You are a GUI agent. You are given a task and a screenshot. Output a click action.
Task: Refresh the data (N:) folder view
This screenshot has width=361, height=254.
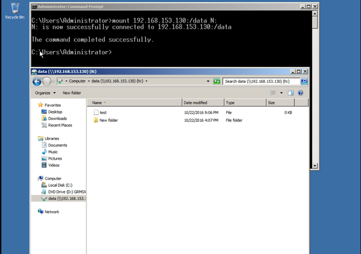217,81
